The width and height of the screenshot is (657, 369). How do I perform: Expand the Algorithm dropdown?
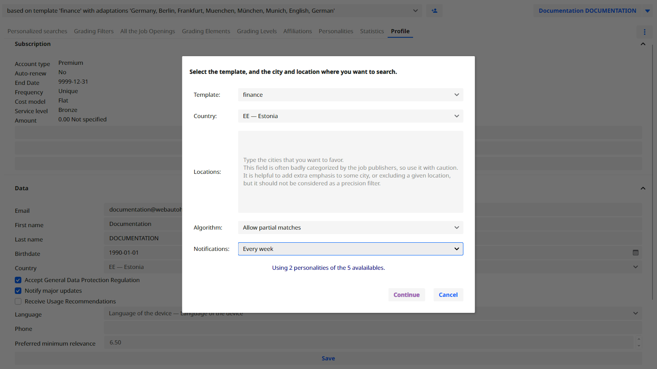[x=350, y=228]
